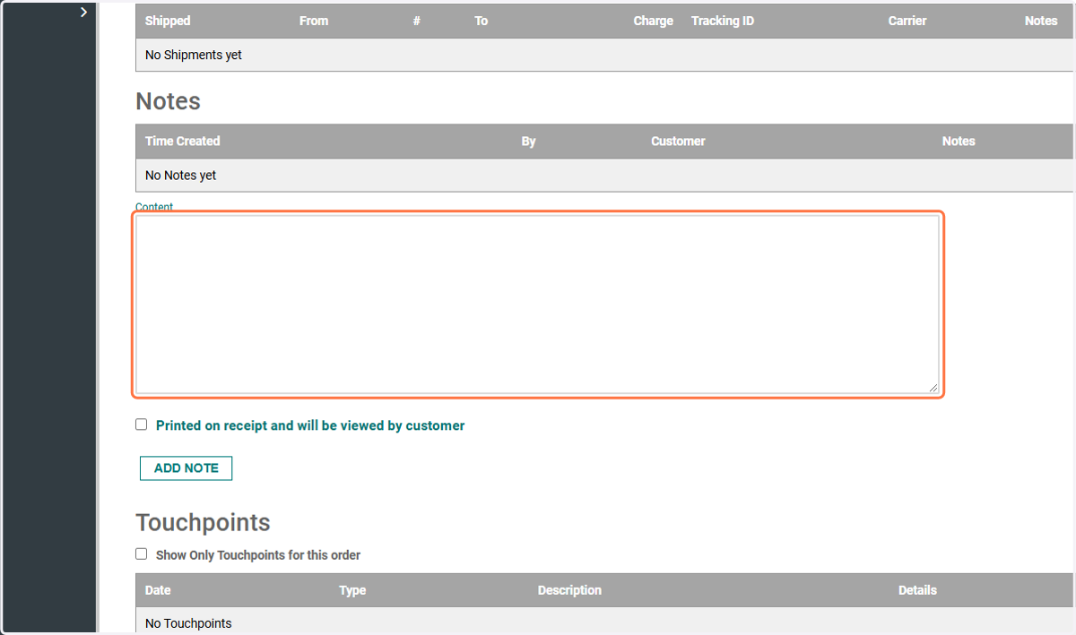This screenshot has height=635, width=1076.
Task: Click the Notes section heading
Action: tap(168, 101)
